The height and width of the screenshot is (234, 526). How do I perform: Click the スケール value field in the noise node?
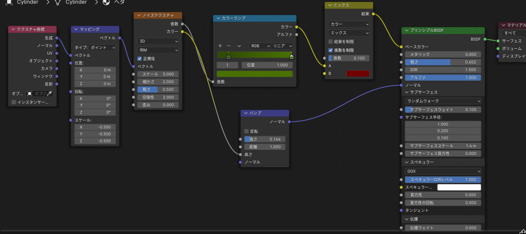coord(158,74)
